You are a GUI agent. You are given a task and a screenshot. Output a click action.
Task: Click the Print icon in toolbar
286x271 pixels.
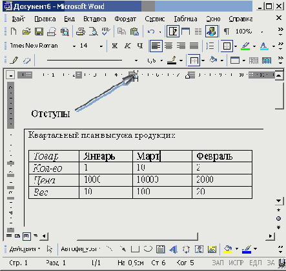(81, 32)
